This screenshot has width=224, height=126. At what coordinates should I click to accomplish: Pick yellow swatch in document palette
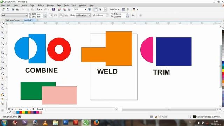(23, 112)
